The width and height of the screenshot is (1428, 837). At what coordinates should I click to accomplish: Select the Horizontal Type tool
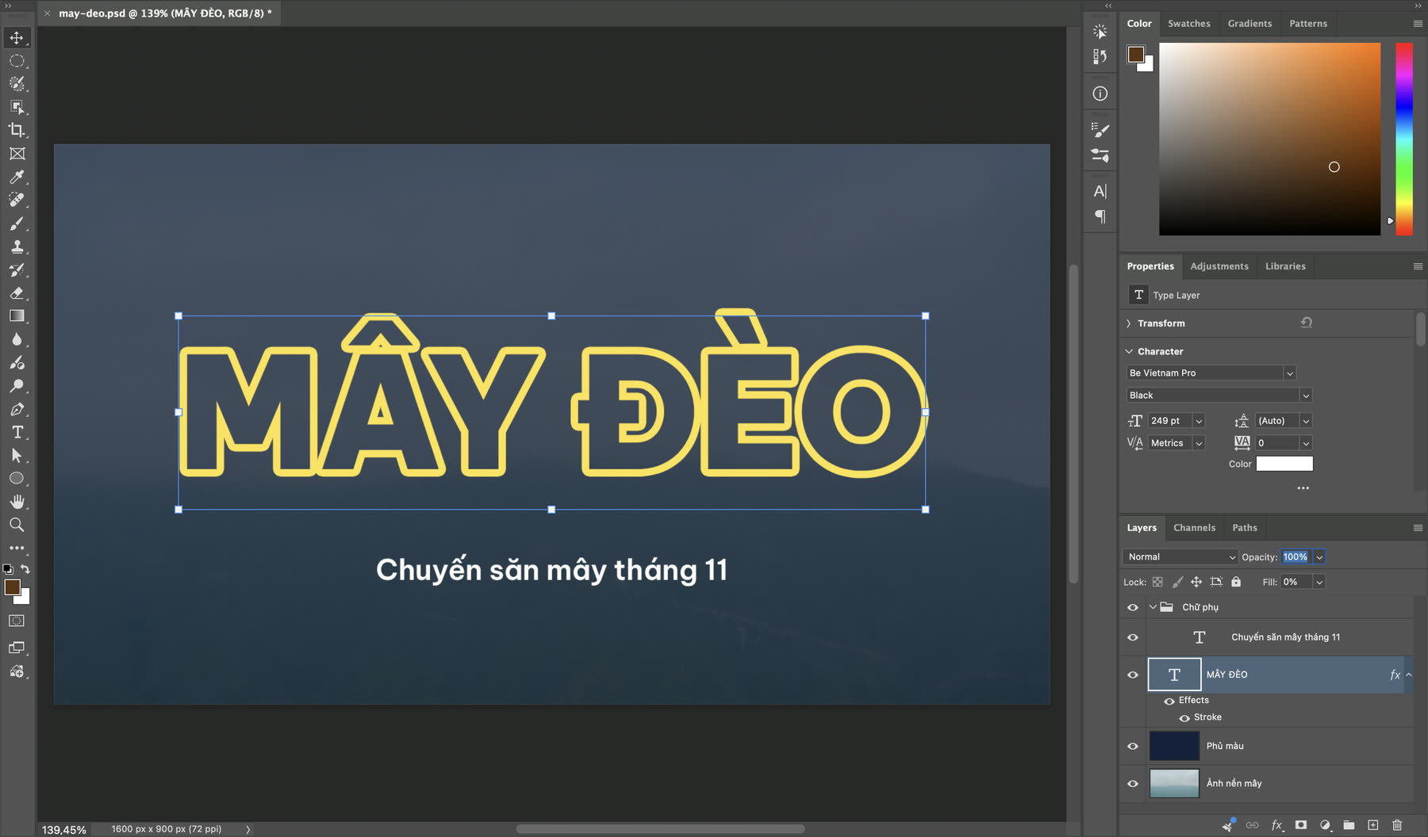pyautogui.click(x=17, y=432)
